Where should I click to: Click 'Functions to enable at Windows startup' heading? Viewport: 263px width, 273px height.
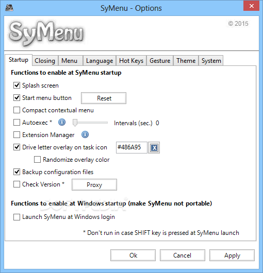click(111, 203)
